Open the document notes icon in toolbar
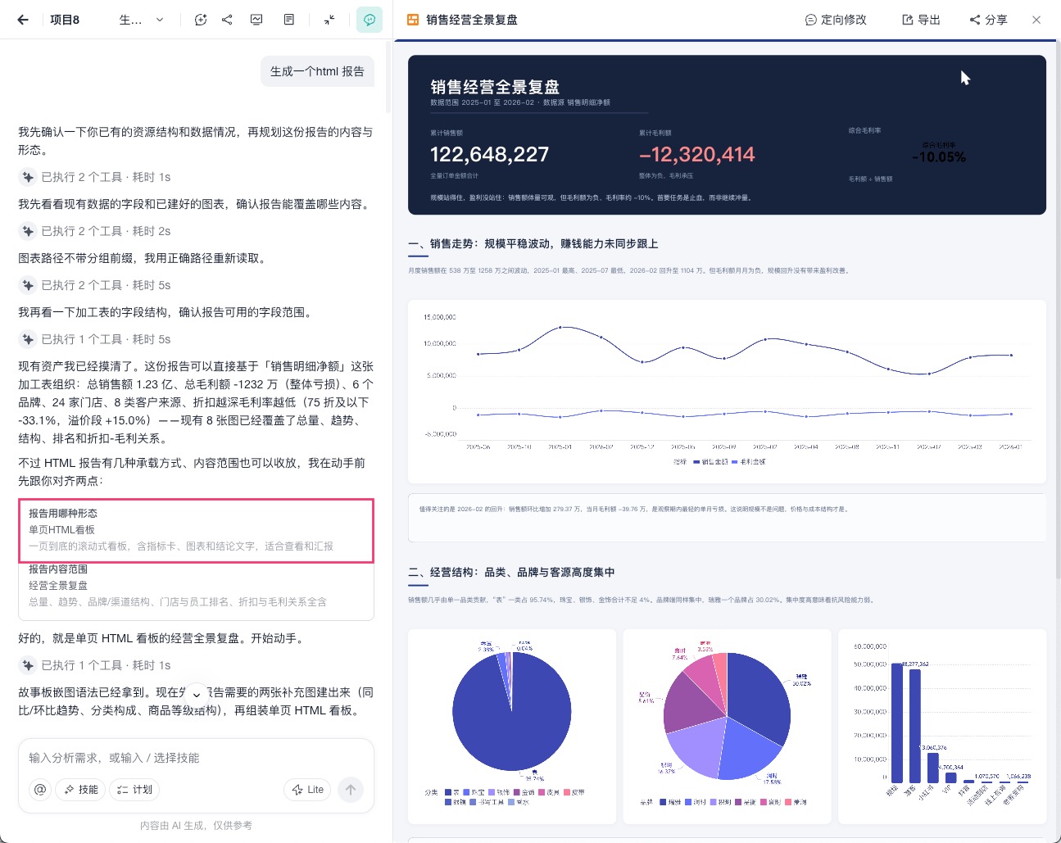1061x843 pixels. click(x=289, y=20)
